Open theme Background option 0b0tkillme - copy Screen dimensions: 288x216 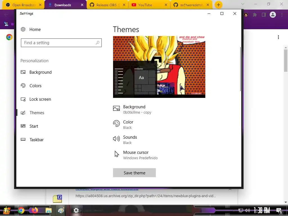[132, 109]
